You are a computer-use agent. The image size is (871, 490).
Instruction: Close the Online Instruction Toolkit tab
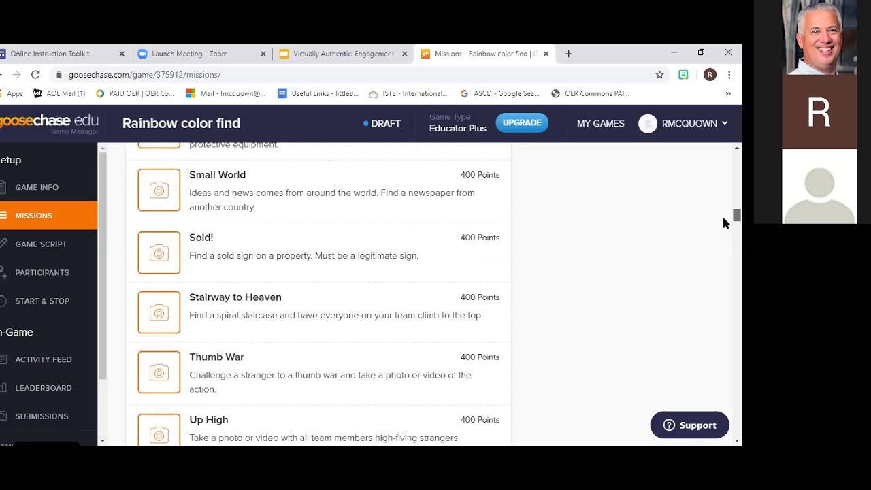tap(122, 54)
